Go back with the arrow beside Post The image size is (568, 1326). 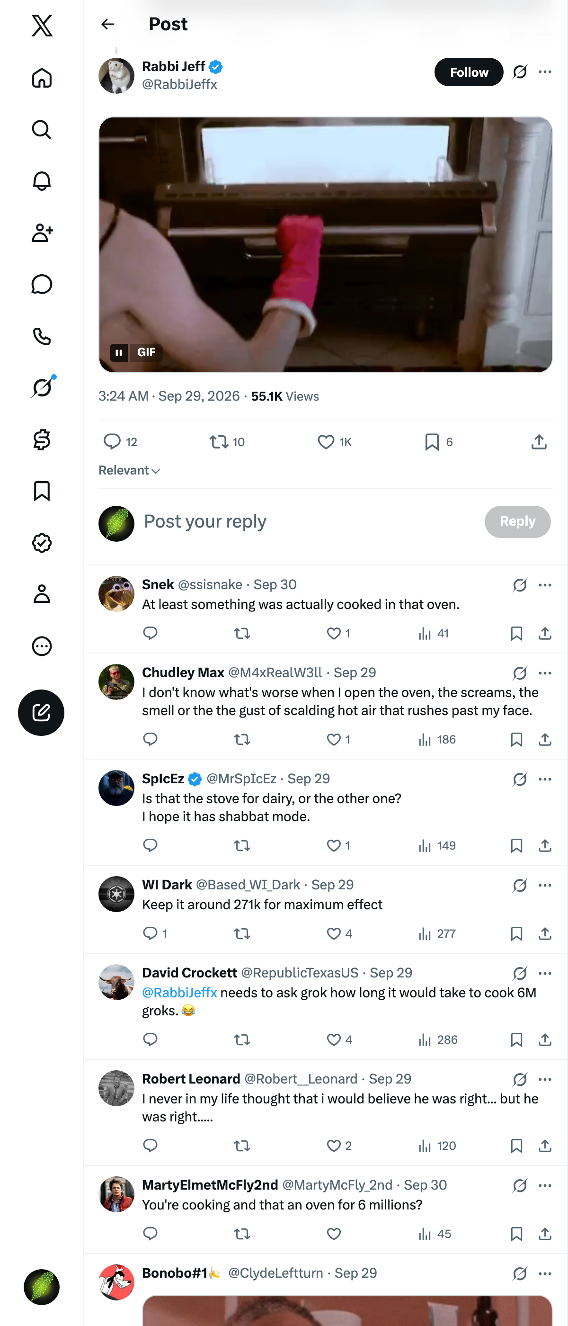click(107, 24)
